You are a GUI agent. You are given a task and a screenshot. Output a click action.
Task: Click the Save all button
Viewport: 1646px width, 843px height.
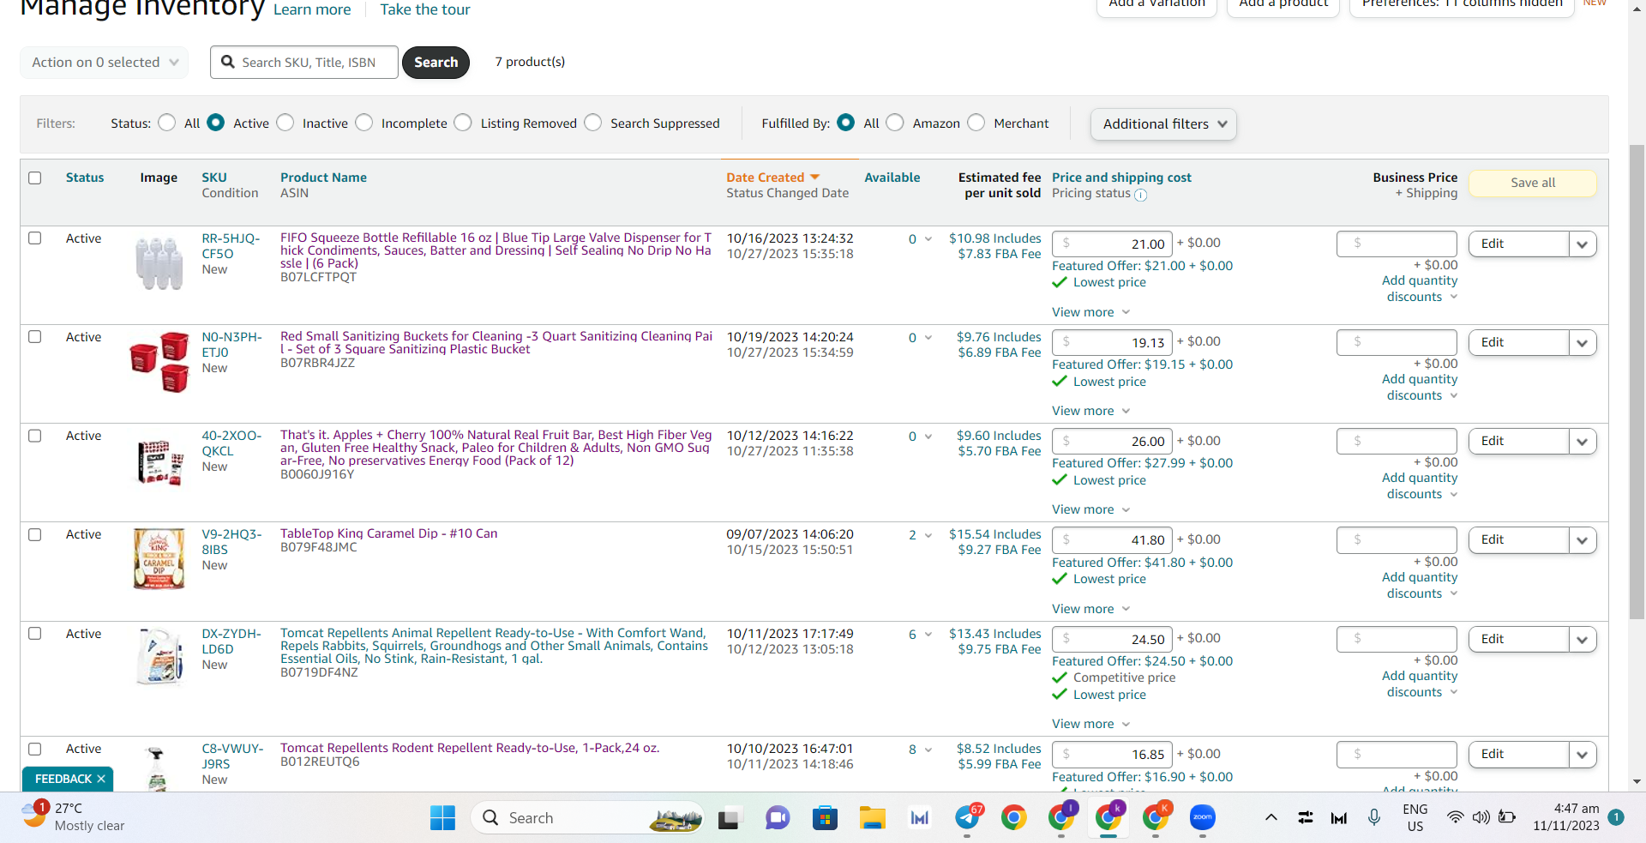pyautogui.click(x=1533, y=183)
